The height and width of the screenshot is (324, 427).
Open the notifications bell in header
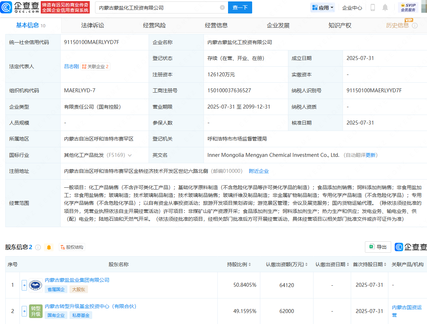(x=385, y=7)
